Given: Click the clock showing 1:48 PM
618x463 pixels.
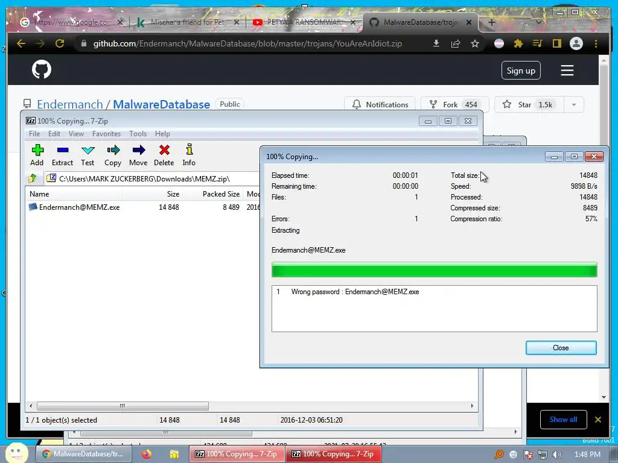Looking at the screenshot, I should tap(587, 455).
